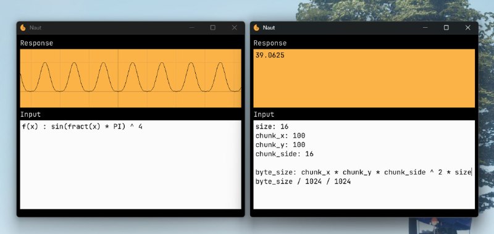
Task: Click the left window title bar 'Naut'
Action: (x=35, y=28)
